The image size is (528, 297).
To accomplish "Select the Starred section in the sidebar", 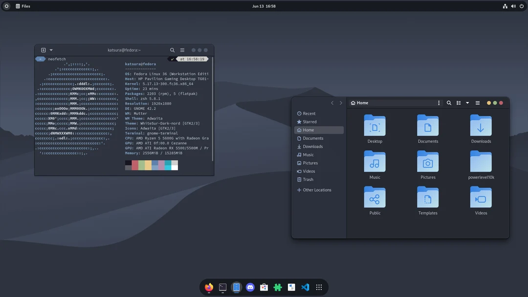I will [x=309, y=122].
